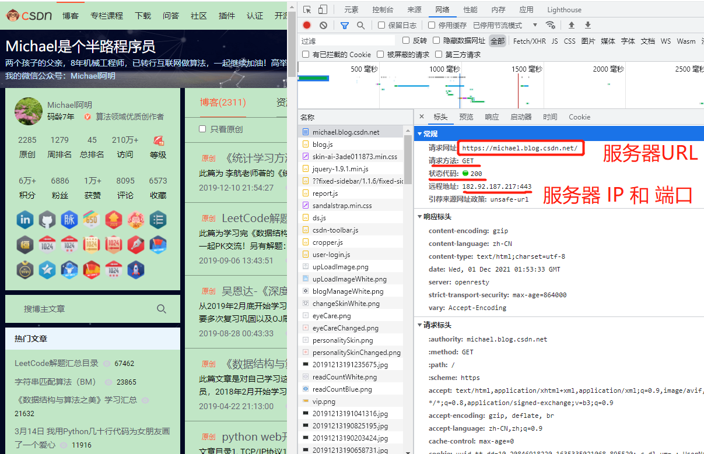Click the GitHub hexagon badge
The height and width of the screenshot is (454, 704).
(x=47, y=220)
